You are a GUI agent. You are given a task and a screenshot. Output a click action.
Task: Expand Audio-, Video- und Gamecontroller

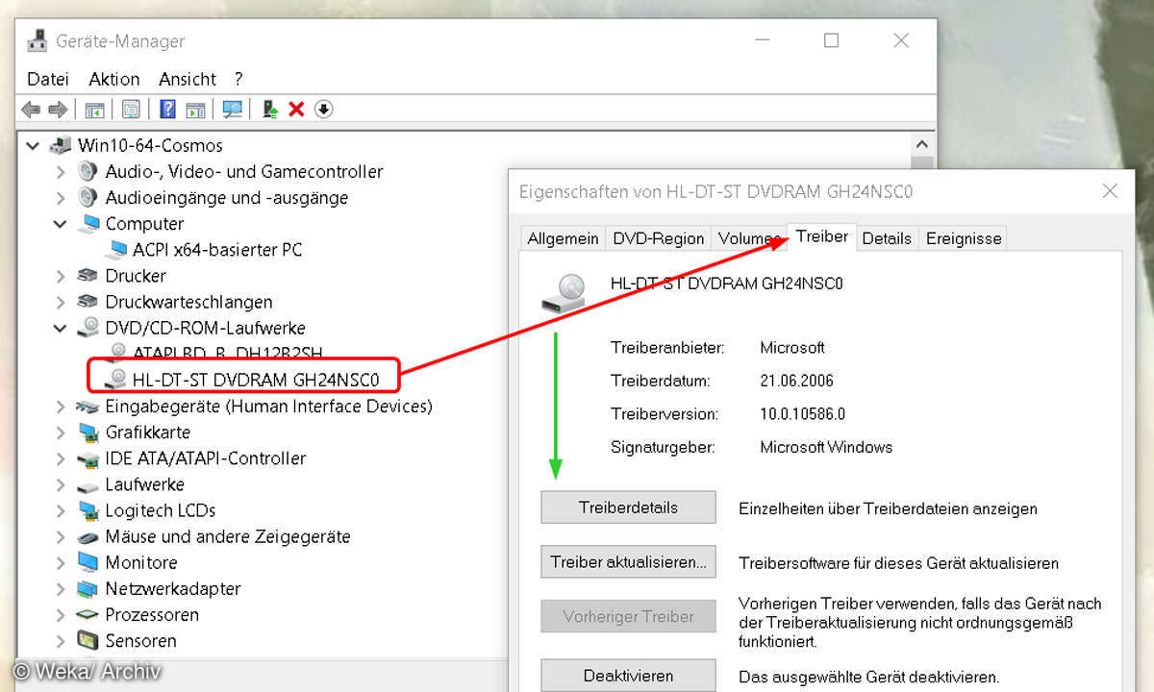coord(61,172)
